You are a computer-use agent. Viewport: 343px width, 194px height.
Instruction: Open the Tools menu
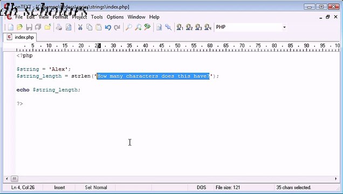tap(97, 17)
